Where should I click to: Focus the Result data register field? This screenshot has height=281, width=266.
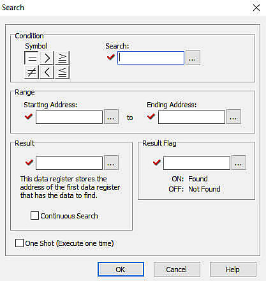(x=69, y=163)
